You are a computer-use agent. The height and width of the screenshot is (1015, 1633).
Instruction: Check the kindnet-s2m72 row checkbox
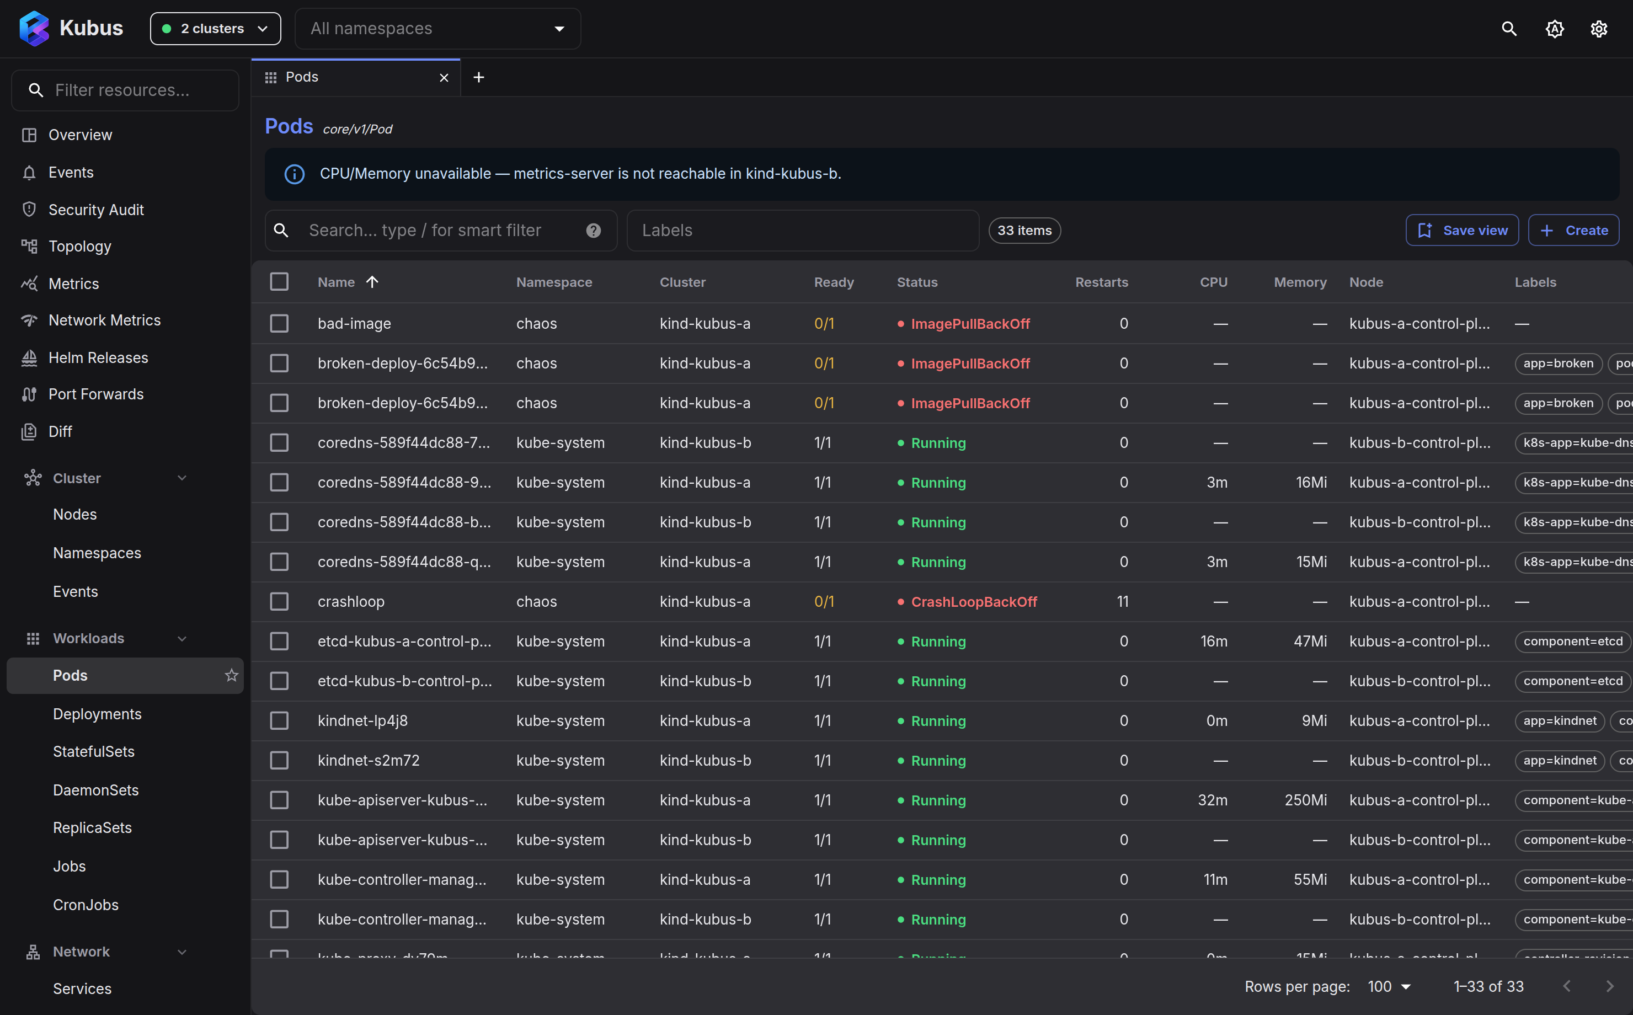(279, 761)
